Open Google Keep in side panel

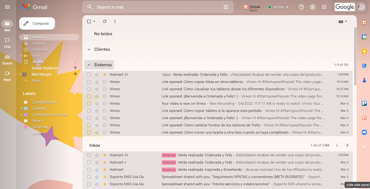pyautogui.click(x=364, y=51)
